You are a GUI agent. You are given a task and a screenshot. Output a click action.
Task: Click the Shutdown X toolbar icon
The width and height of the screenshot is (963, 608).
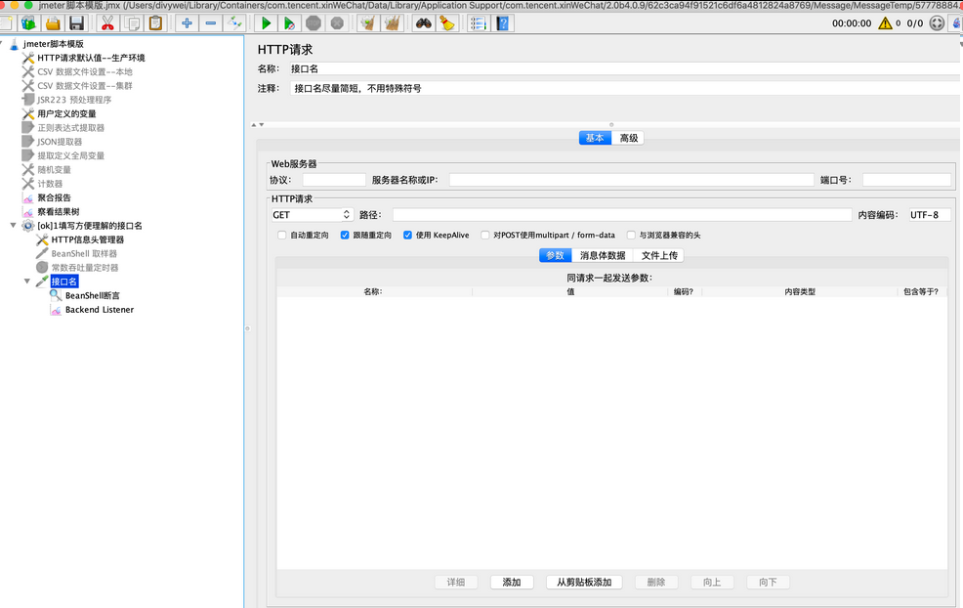[x=337, y=23]
